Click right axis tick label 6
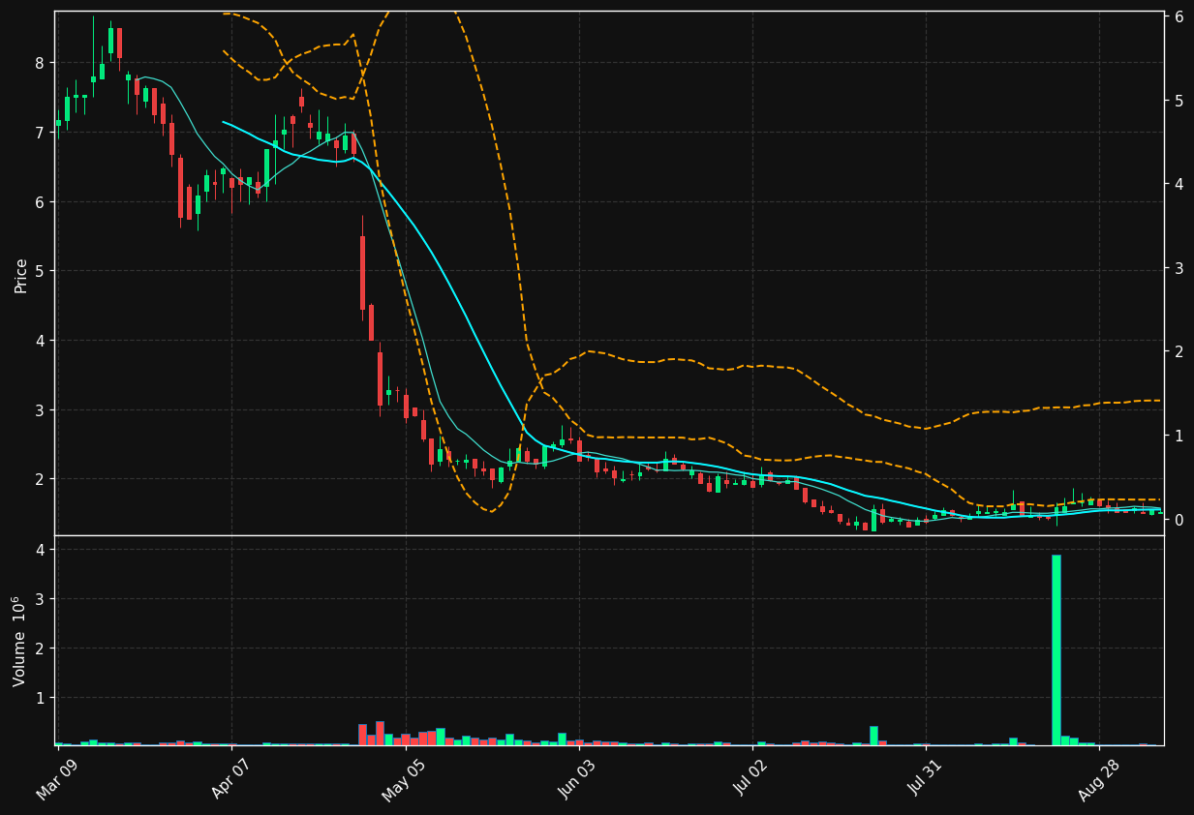This screenshot has height=815, width=1194. [1179, 17]
